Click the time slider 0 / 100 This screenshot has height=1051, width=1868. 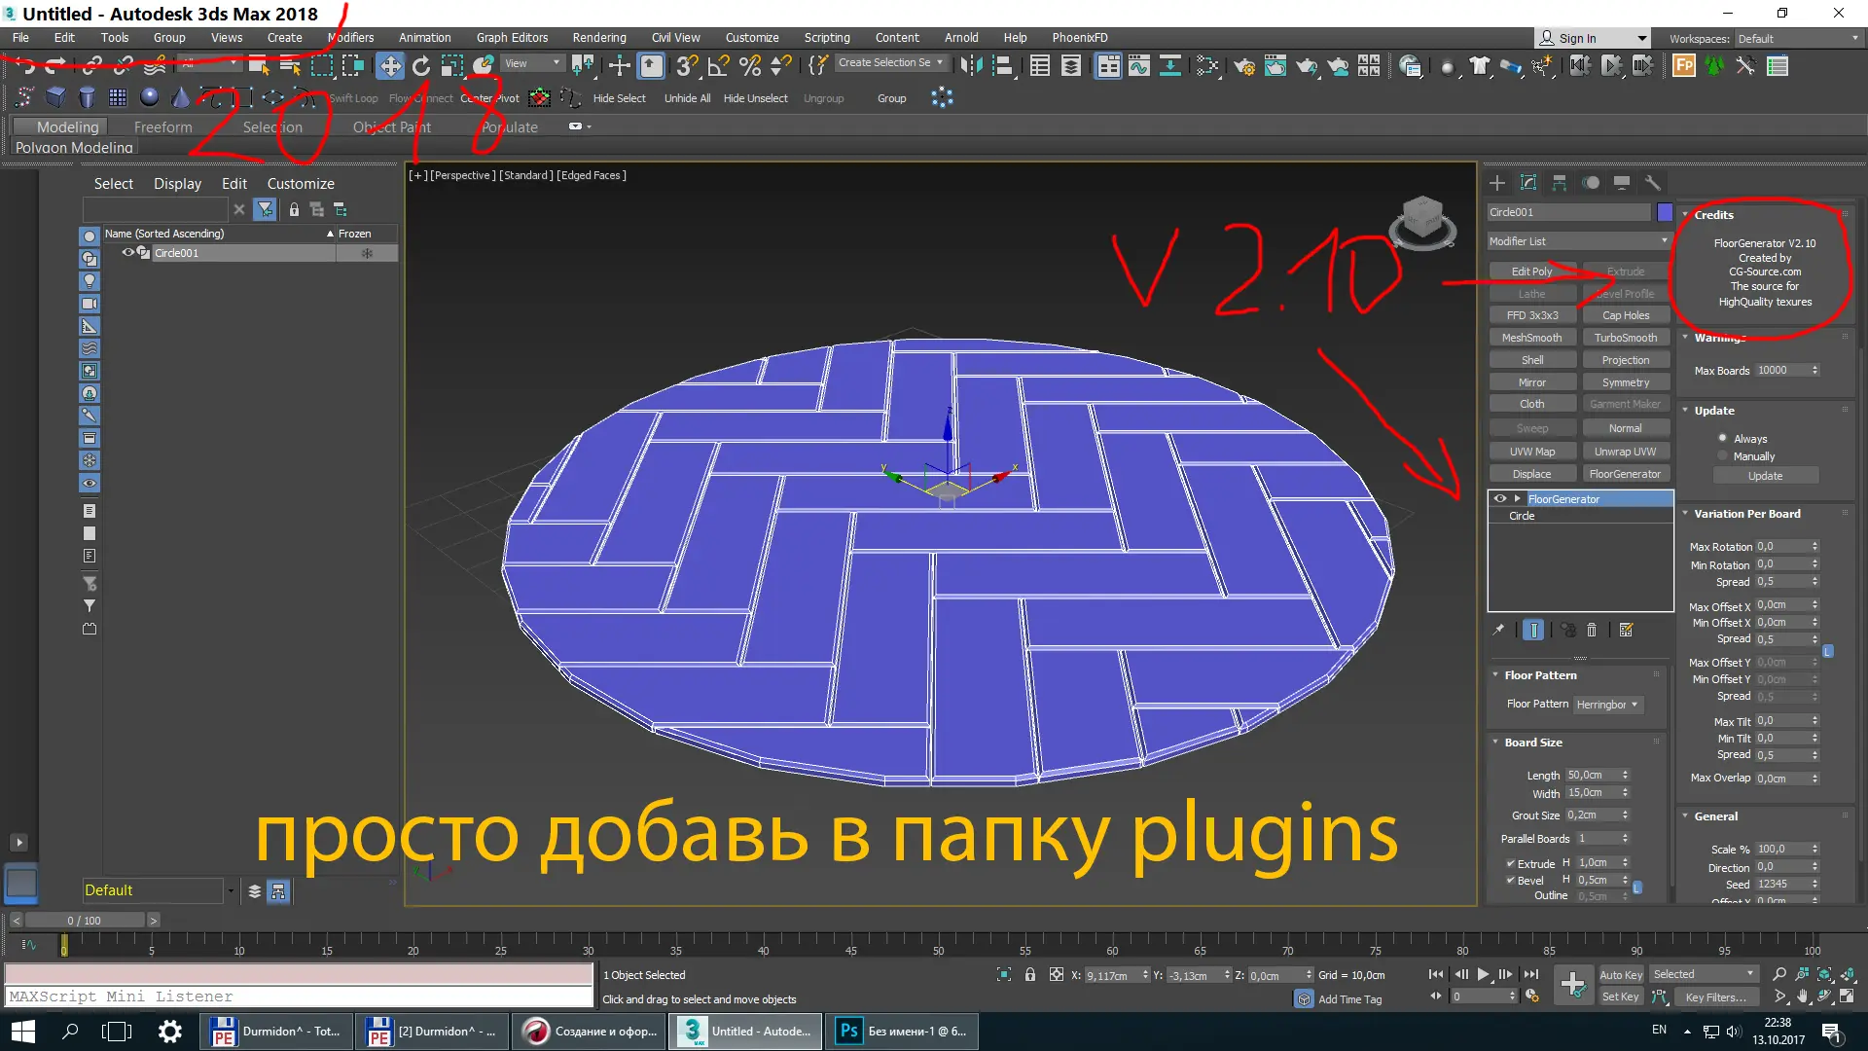85,920
